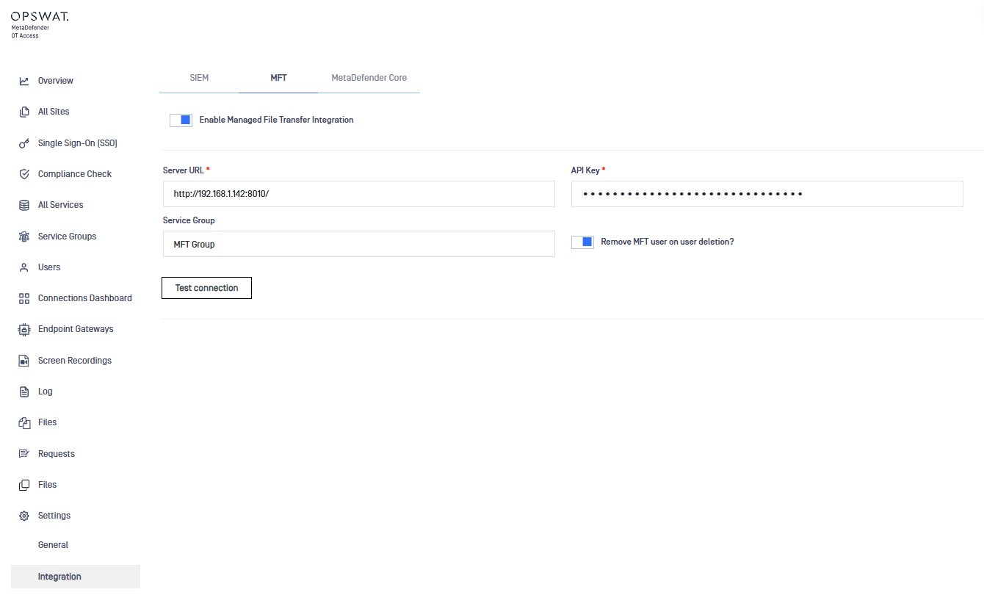Toggle Remove MFT user on deletion switch
This screenshot has width=984, height=606.
click(582, 242)
